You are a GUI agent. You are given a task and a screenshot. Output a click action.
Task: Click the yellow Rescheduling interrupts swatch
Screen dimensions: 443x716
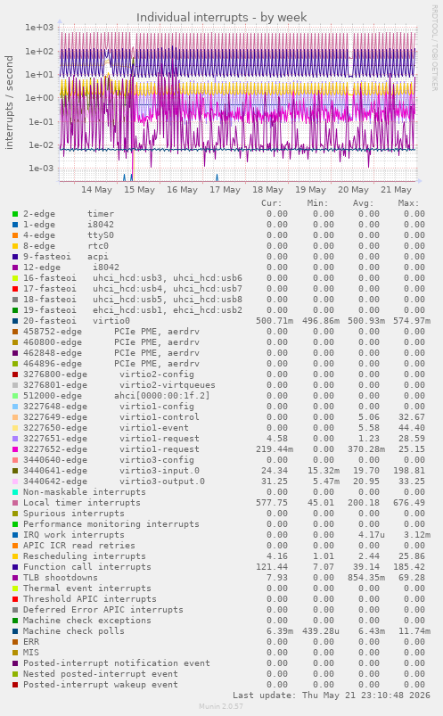pyautogui.click(x=15, y=556)
